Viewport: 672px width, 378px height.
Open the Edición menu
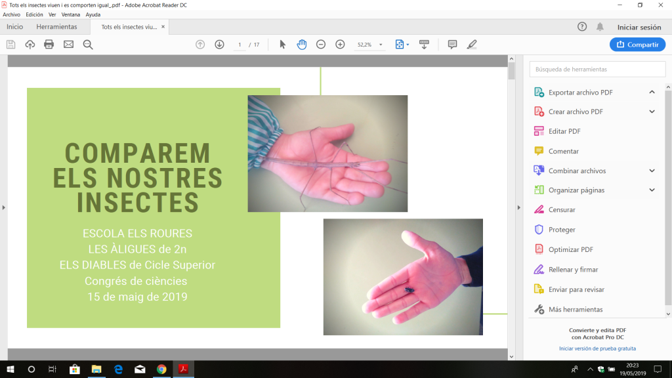click(x=34, y=14)
